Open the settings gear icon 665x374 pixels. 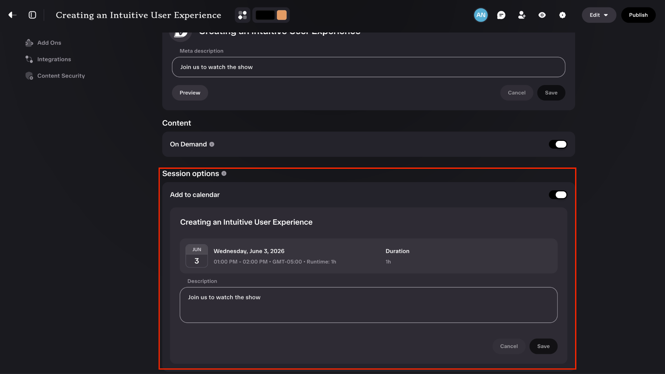tap(562, 15)
